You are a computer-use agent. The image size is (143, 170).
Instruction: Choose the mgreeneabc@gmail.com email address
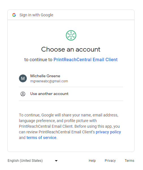49,81
